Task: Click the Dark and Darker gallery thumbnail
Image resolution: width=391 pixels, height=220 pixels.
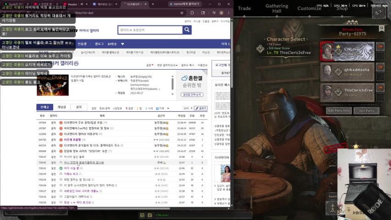Action: [x=53, y=85]
